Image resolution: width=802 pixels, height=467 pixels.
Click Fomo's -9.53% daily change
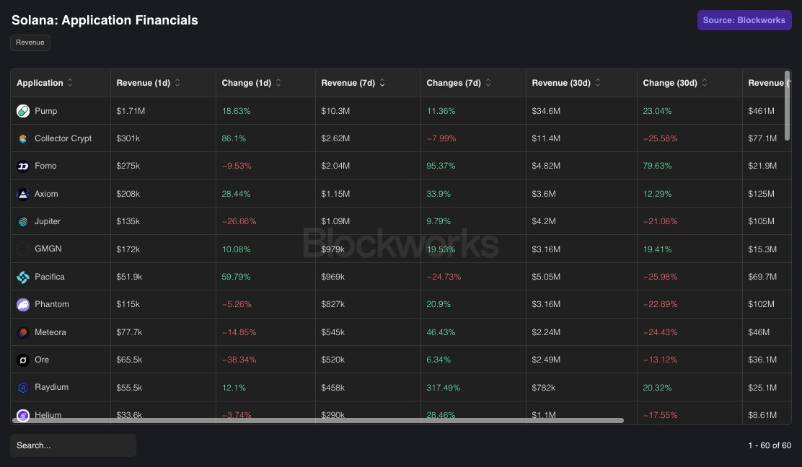[237, 166]
